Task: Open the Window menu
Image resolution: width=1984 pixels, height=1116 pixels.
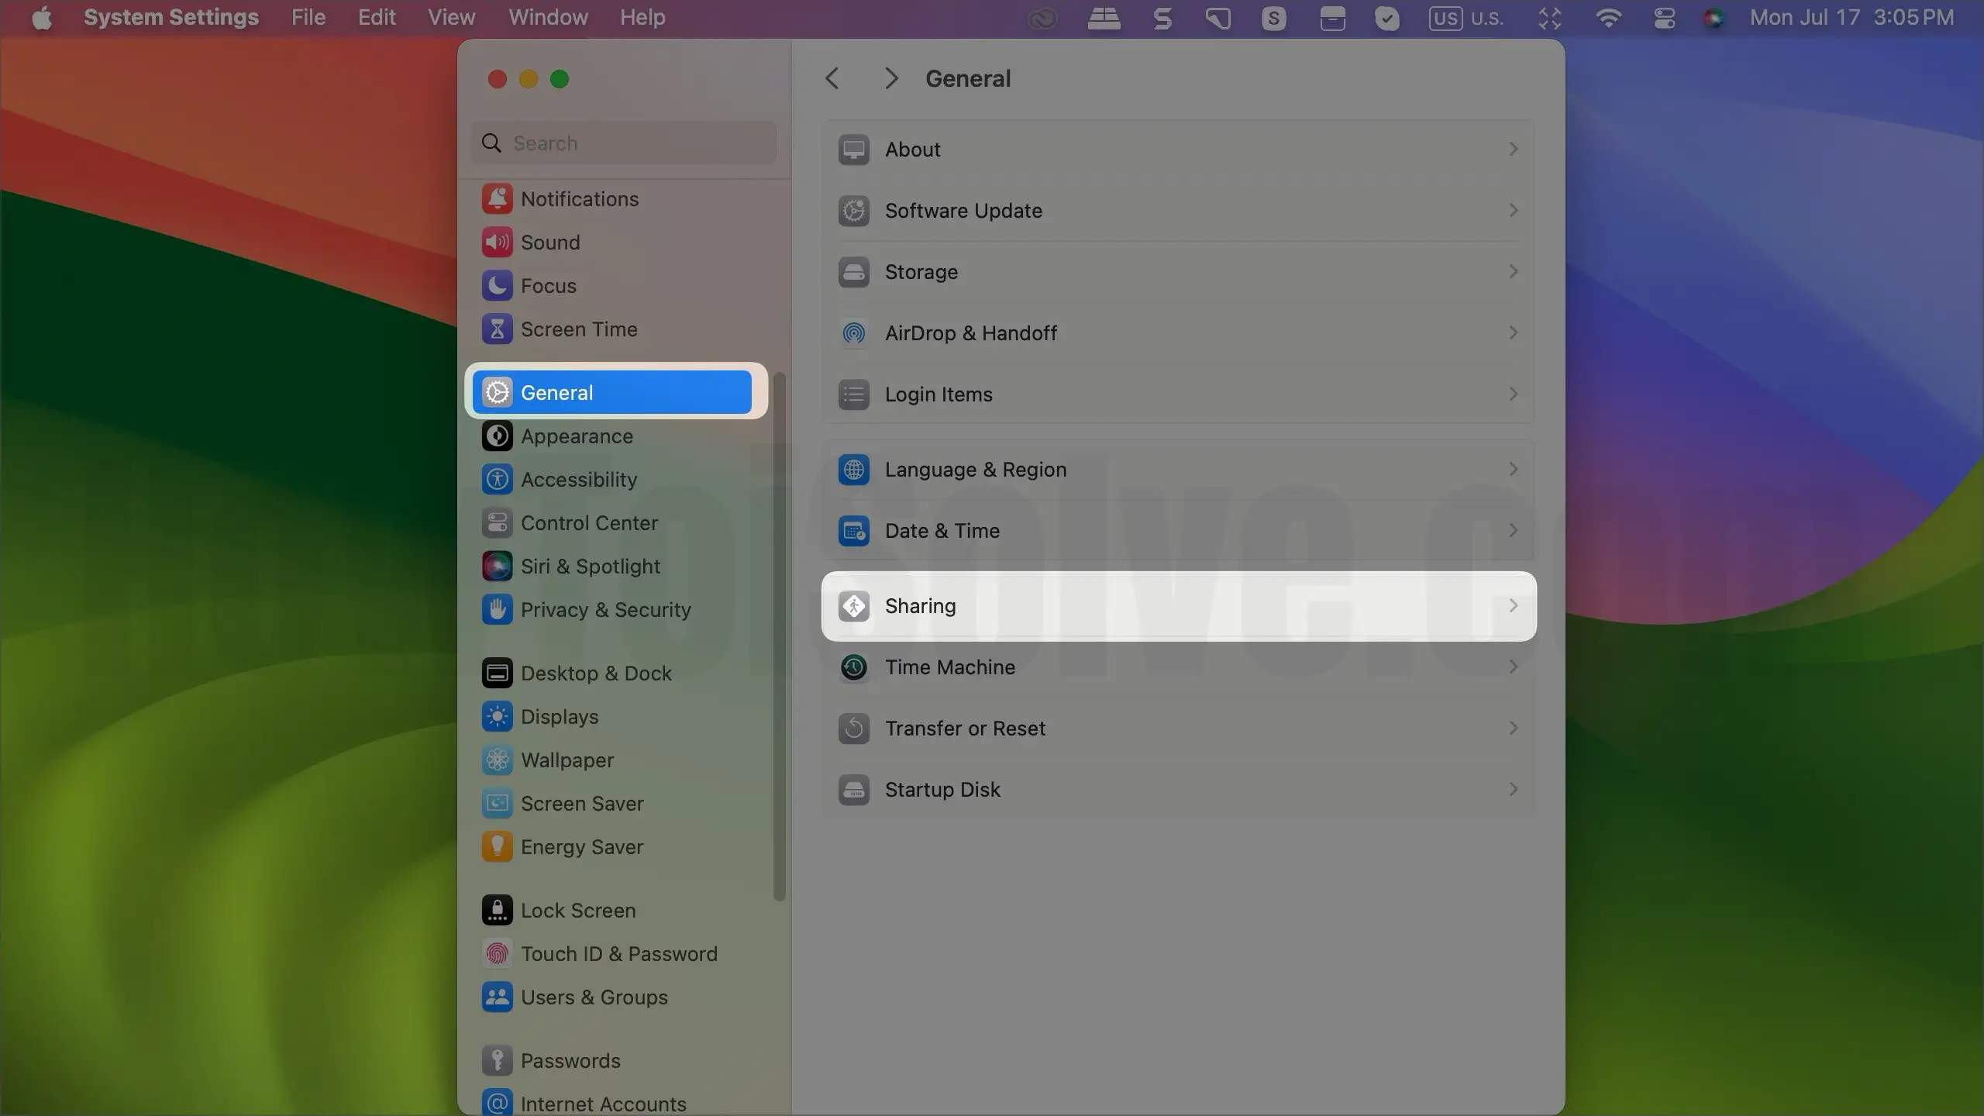Action: (x=548, y=17)
